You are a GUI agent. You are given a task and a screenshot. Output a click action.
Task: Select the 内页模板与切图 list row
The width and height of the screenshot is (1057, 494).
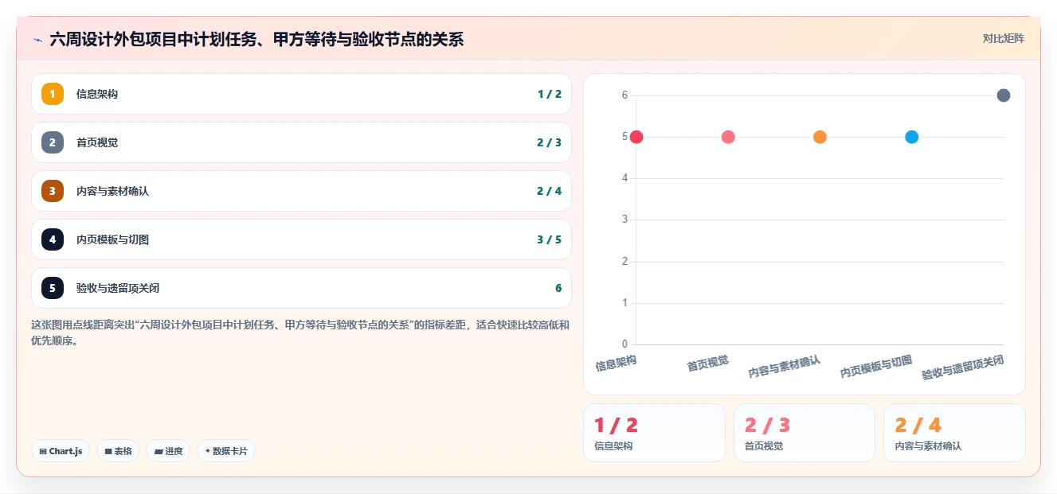click(301, 239)
